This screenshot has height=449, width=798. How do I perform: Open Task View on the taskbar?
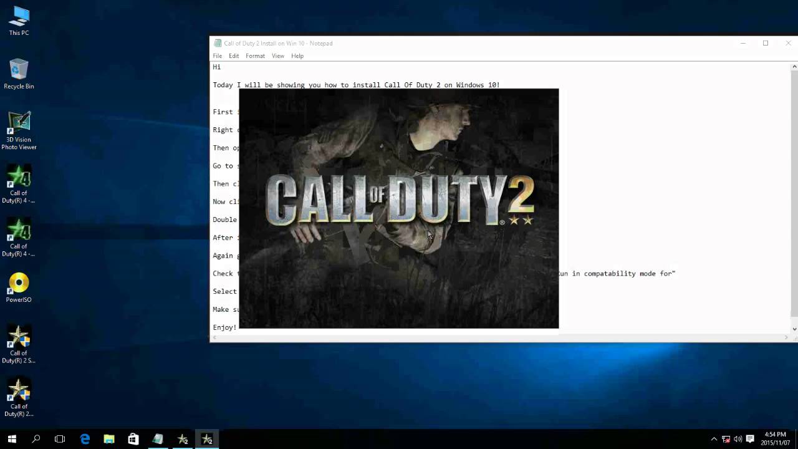pyautogui.click(x=60, y=439)
